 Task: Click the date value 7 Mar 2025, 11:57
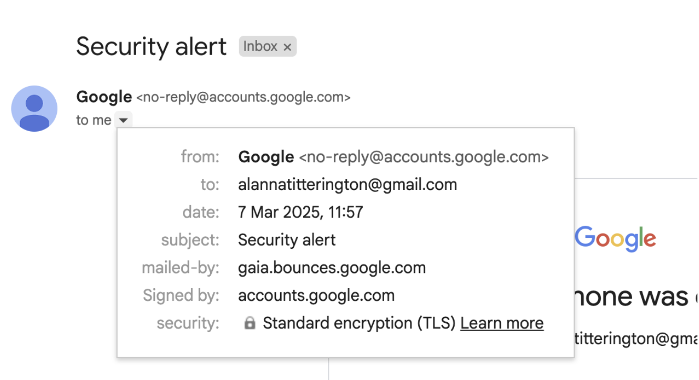pos(301,213)
